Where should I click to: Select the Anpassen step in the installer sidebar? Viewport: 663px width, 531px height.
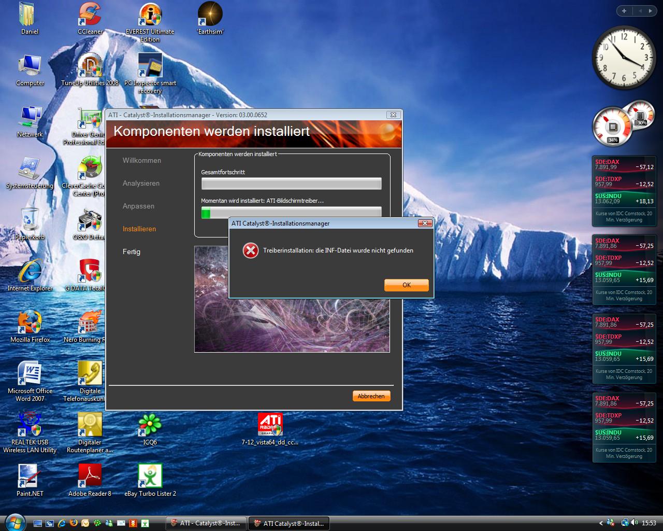138,206
